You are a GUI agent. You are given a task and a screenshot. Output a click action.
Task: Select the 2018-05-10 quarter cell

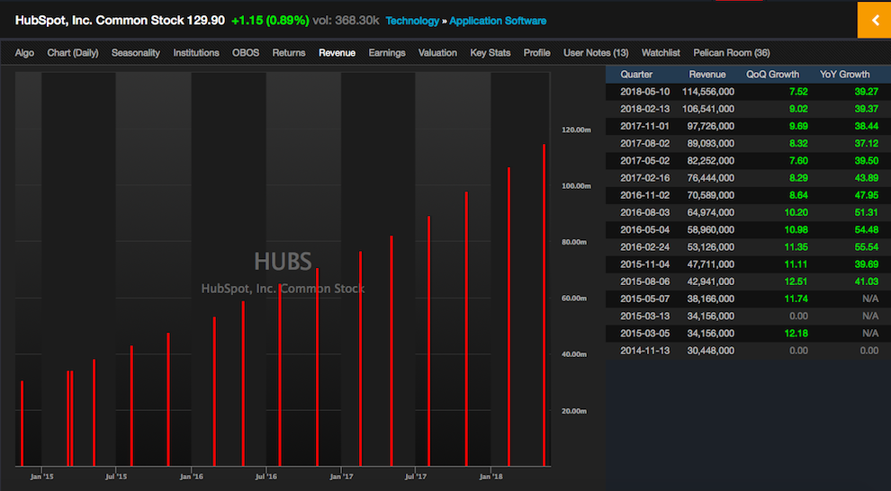pos(645,92)
